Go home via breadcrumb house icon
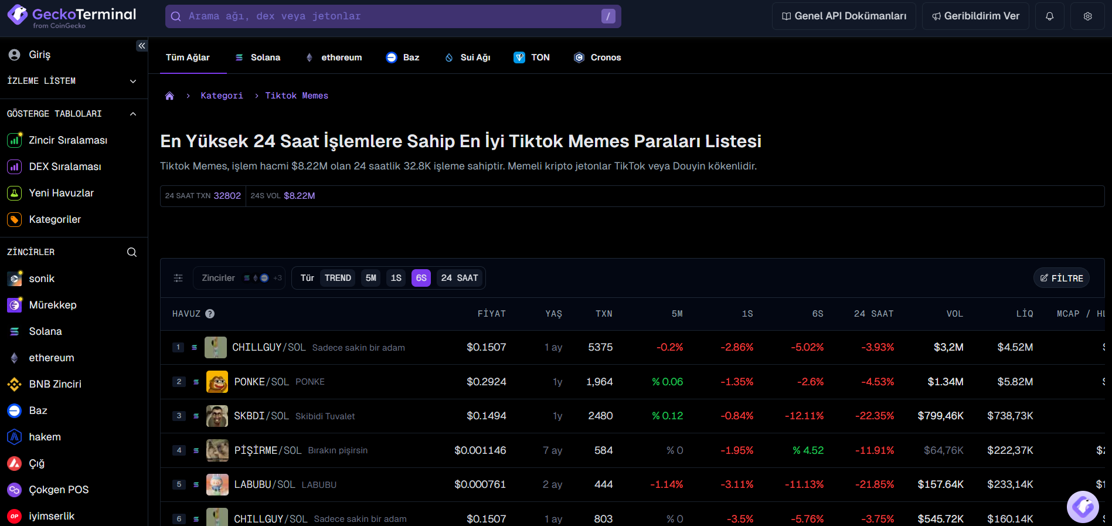The image size is (1112, 526). pyautogui.click(x=169, y=96)
